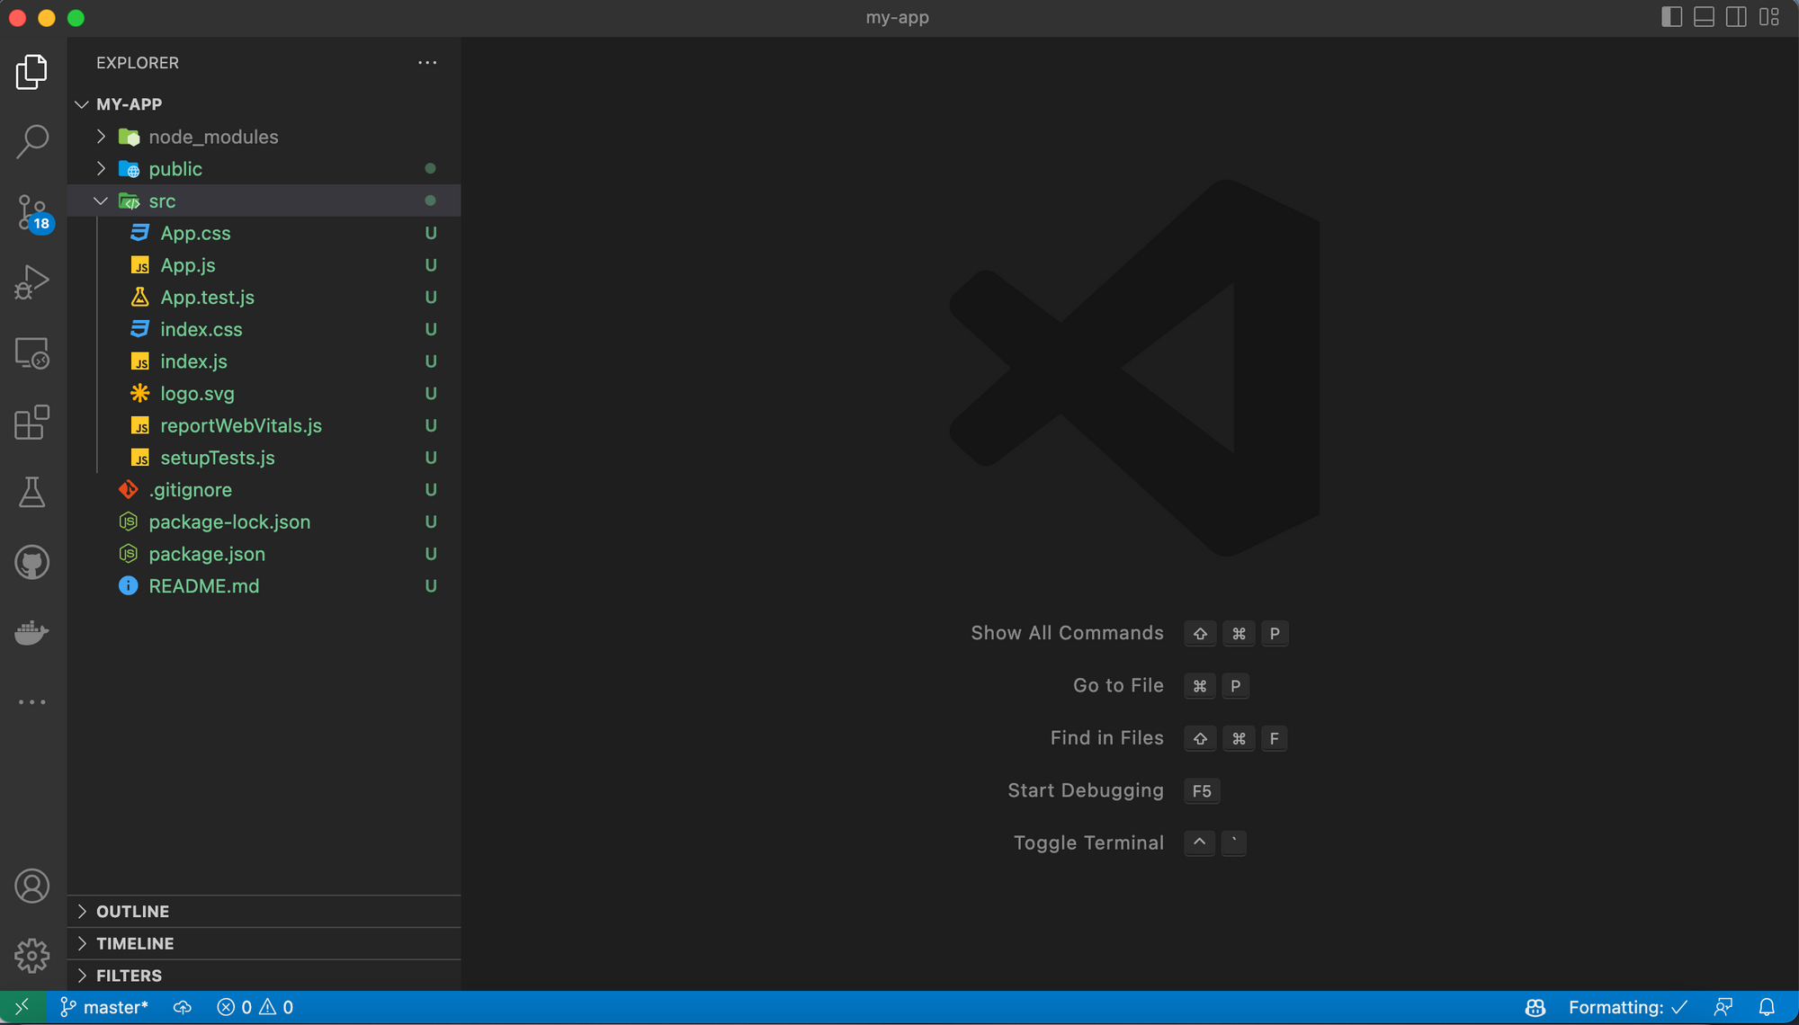Toggle the bottom panel layout button
Viewport: 1799px width, 1025px height.
[x=1704, y=17]
